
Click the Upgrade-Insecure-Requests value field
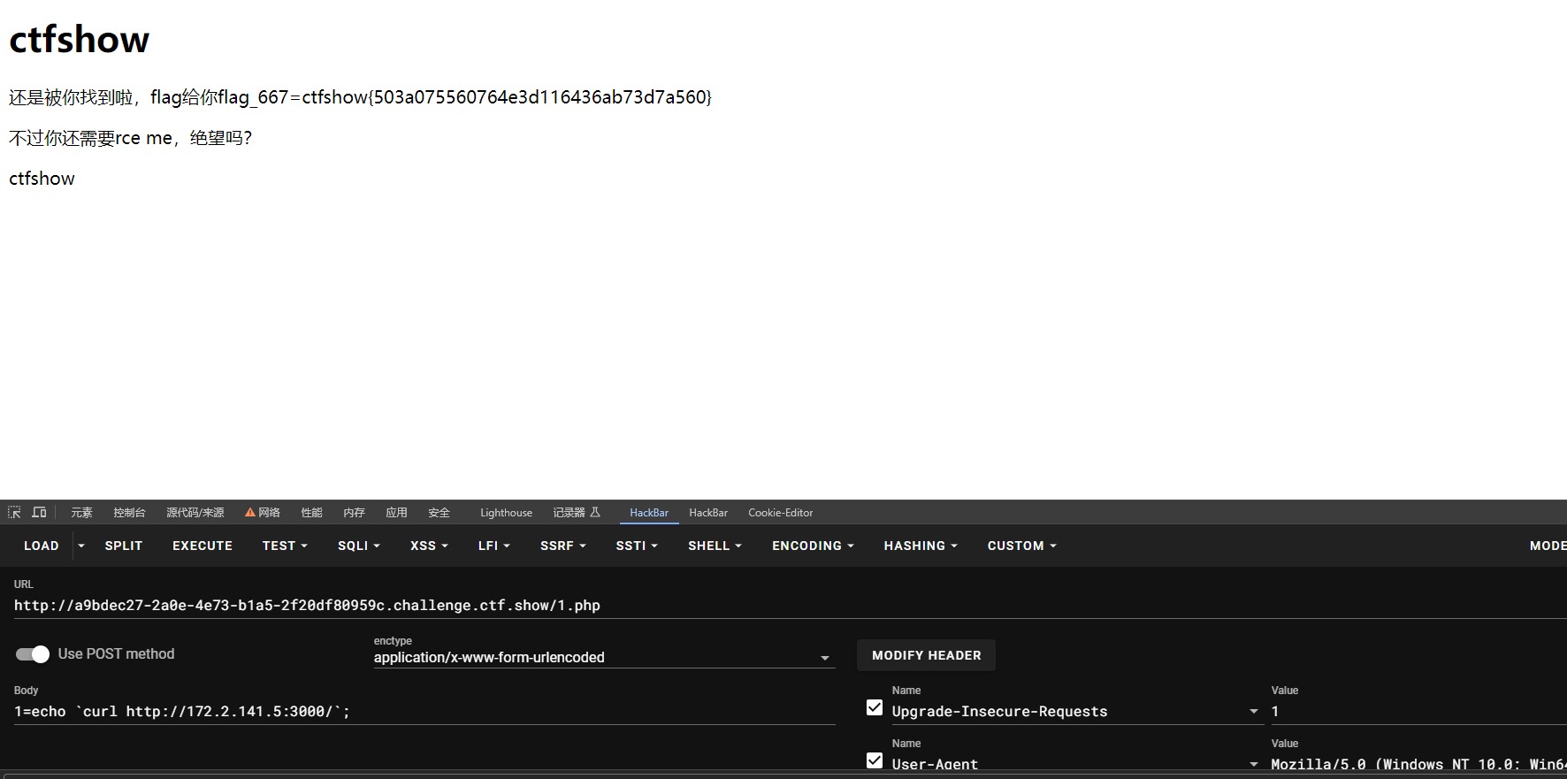1418,712
